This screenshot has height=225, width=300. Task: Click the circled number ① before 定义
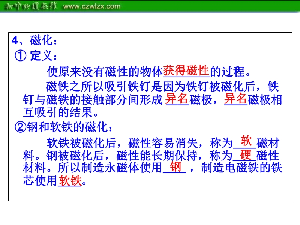(20, 56)
